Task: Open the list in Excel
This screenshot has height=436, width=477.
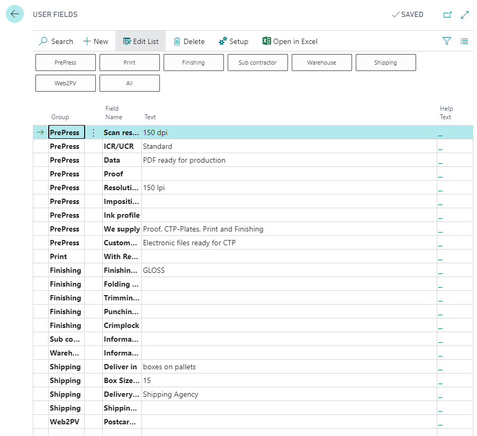Action: 290,41
